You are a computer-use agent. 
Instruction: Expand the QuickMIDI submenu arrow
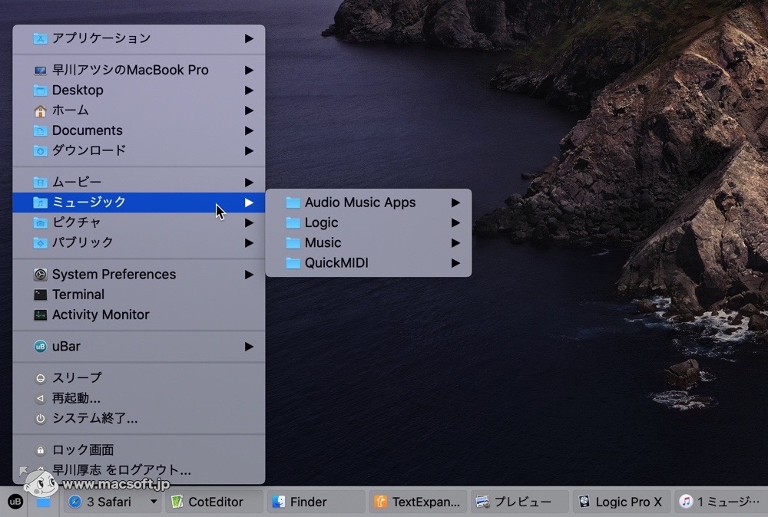coord(455,262)
